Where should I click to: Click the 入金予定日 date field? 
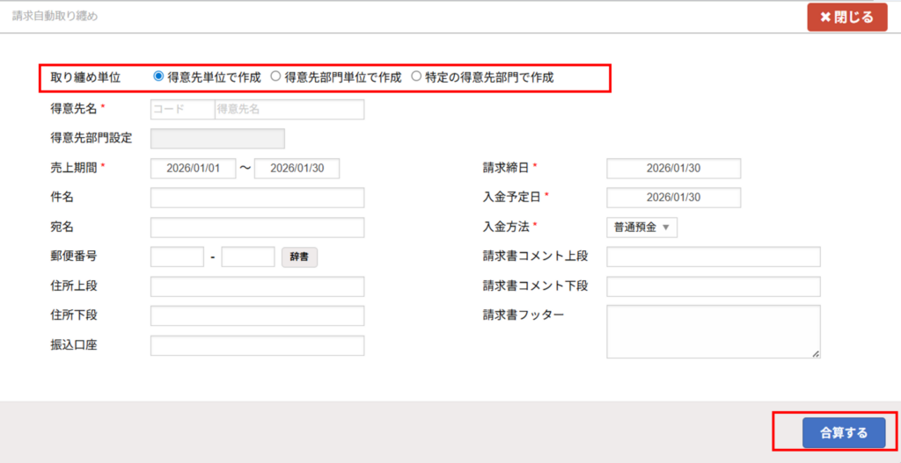point(673,198)
